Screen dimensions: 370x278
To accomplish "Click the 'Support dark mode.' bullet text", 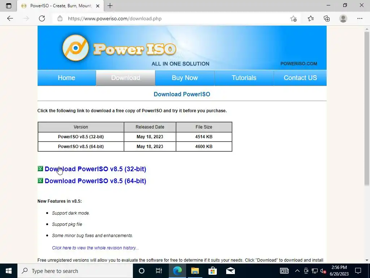I will pyautogui.click(x=71, y=213).
